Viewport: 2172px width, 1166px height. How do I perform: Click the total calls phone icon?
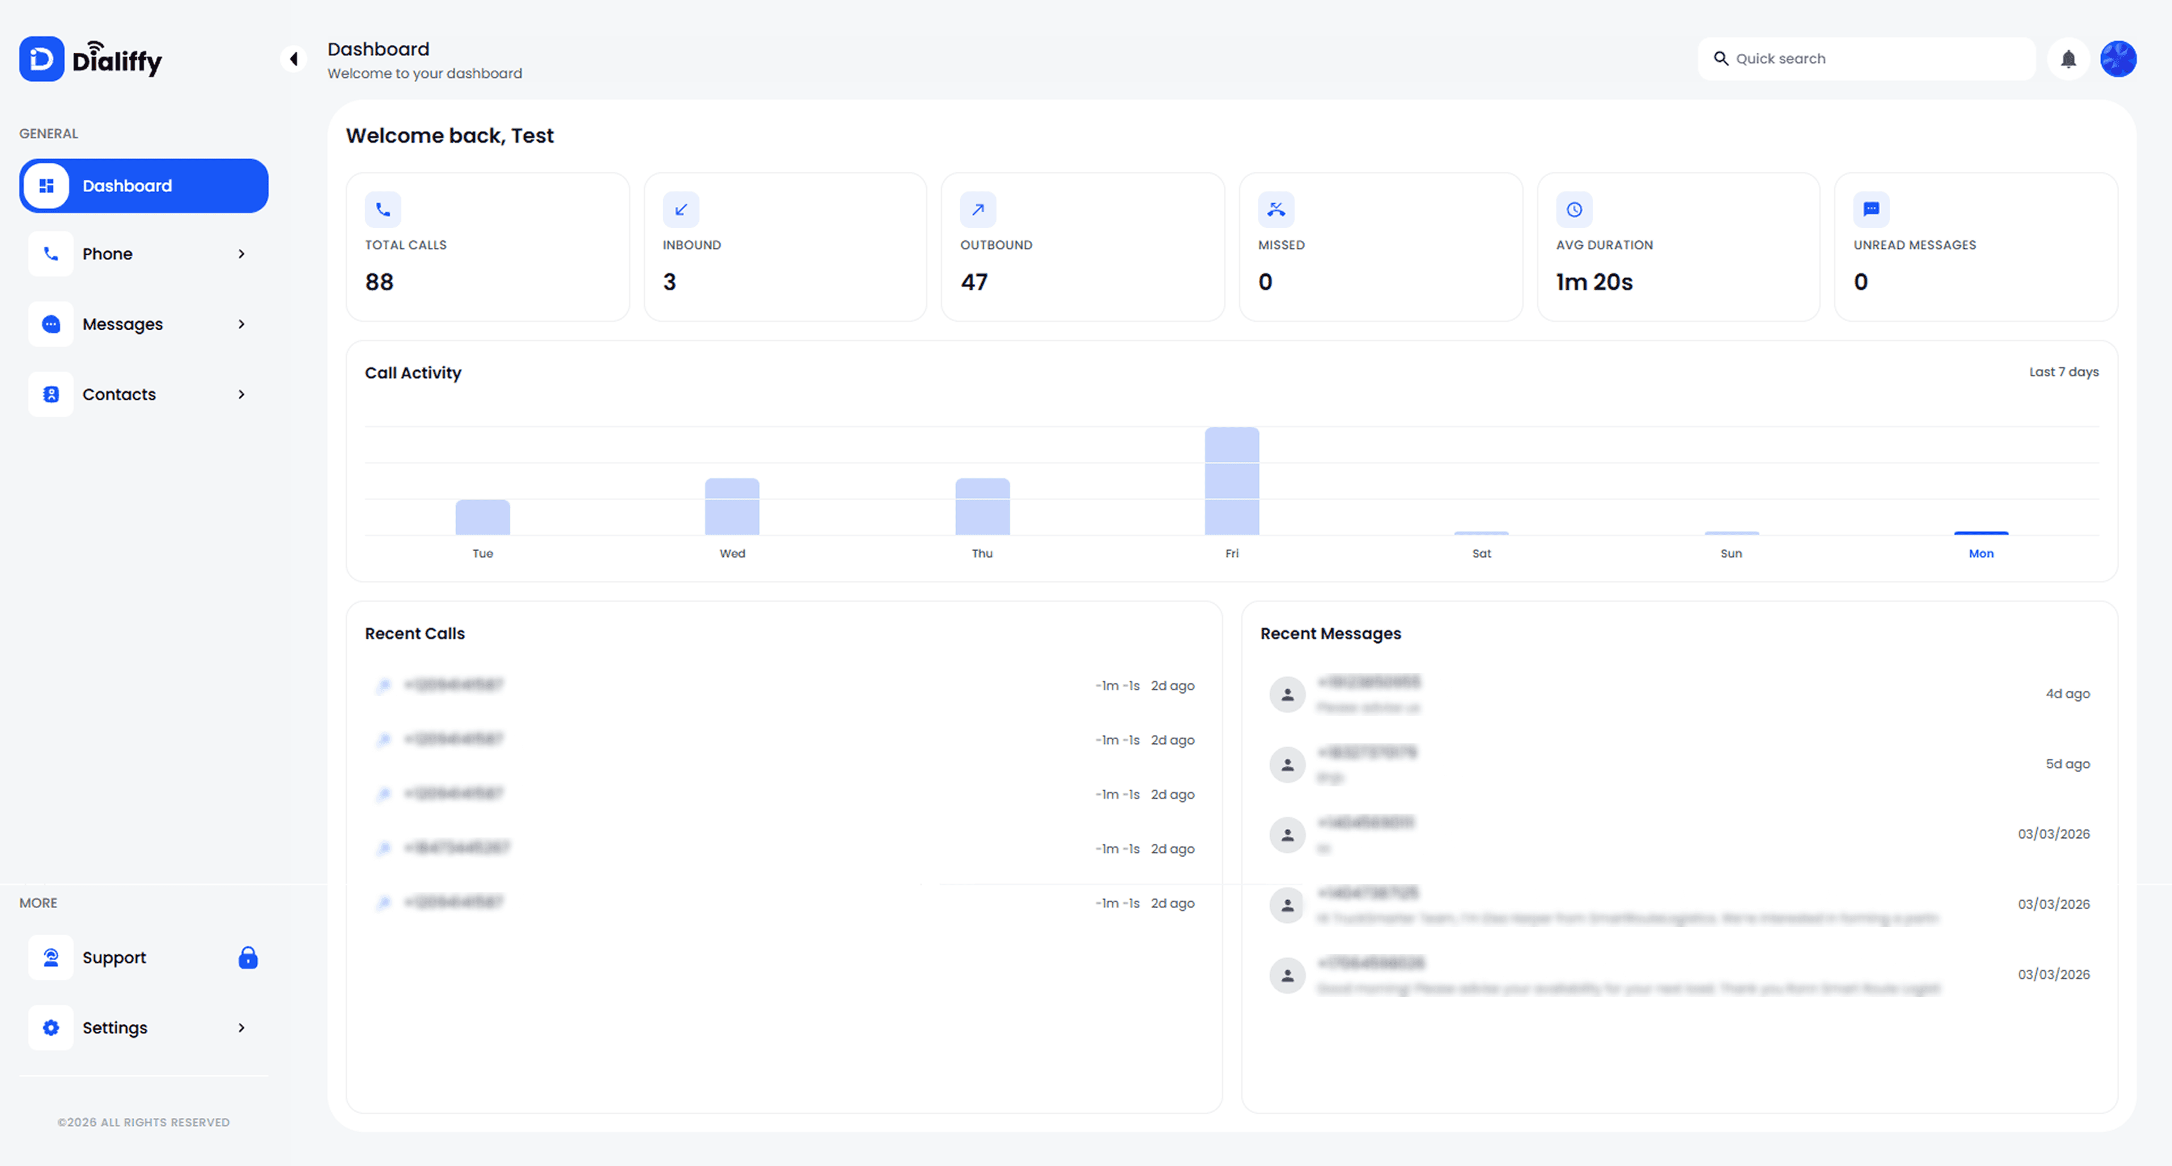384,209
